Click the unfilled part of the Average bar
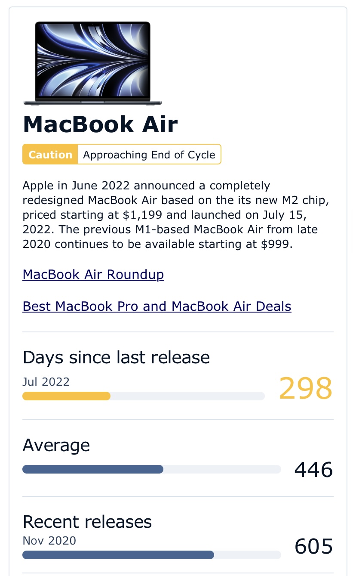356x576 pixels. click(222, 469)
